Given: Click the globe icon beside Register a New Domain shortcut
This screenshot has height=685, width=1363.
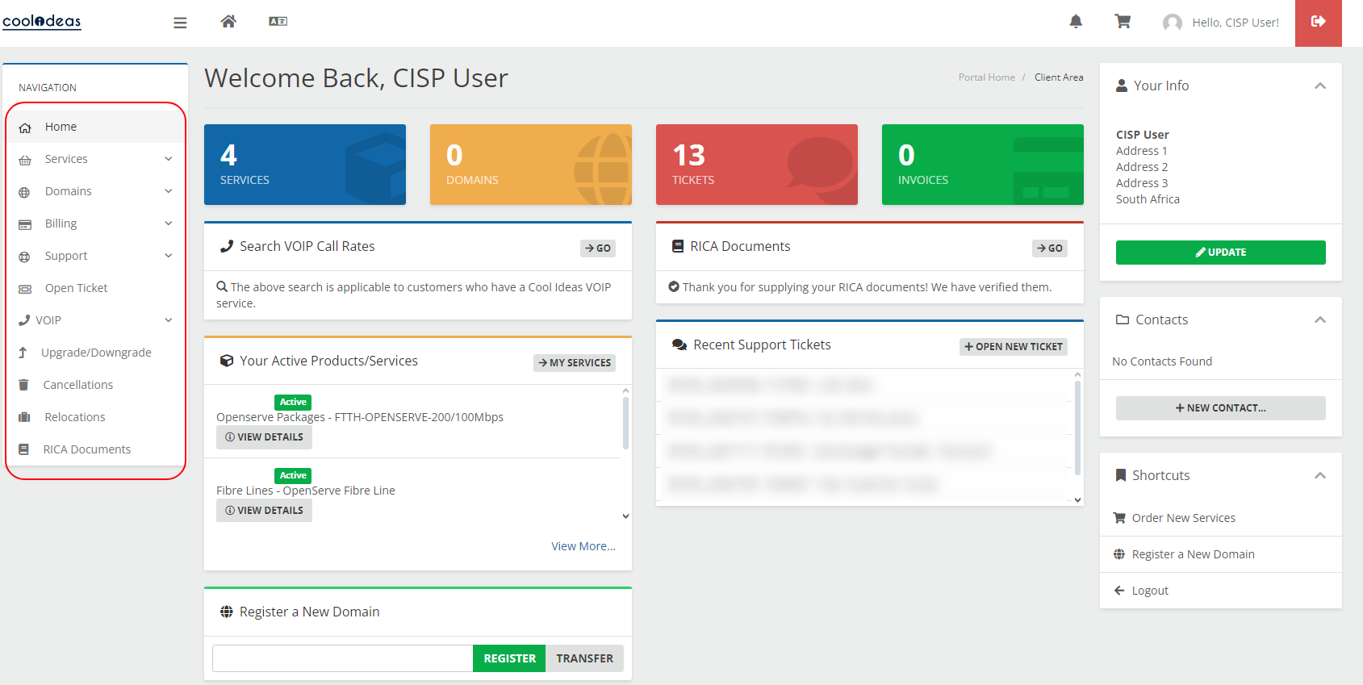Looking at the screenshot, I should coord(1119,554).
